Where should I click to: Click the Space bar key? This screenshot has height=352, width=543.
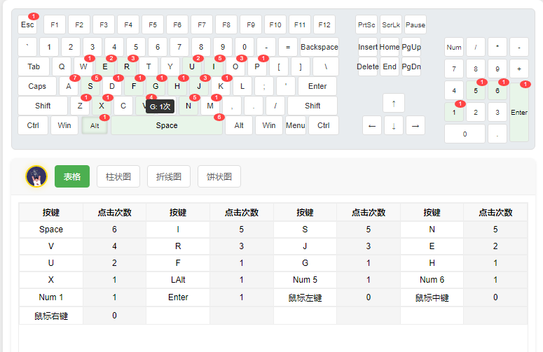(167, 125)
